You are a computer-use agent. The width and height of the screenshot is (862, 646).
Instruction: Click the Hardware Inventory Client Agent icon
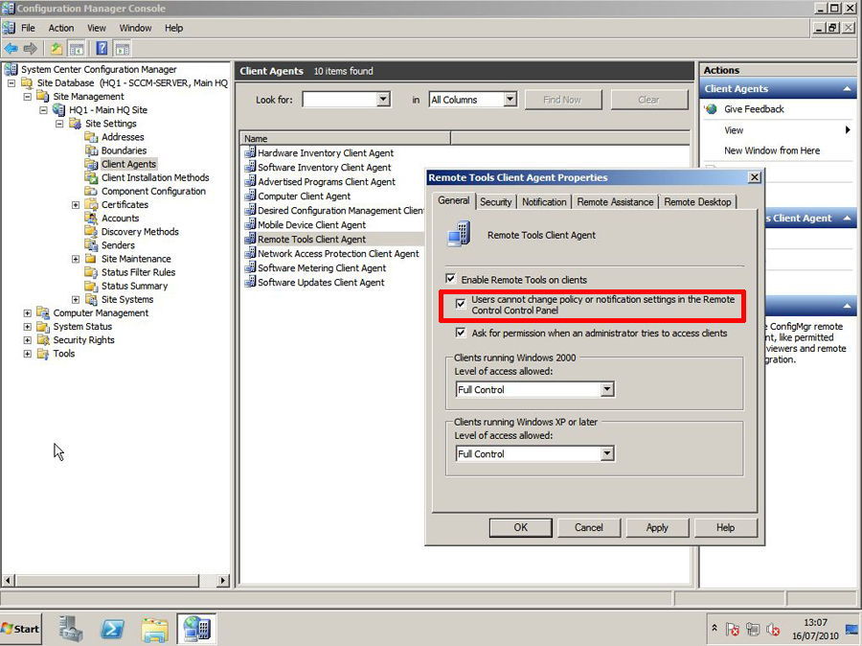click(250, 152)
